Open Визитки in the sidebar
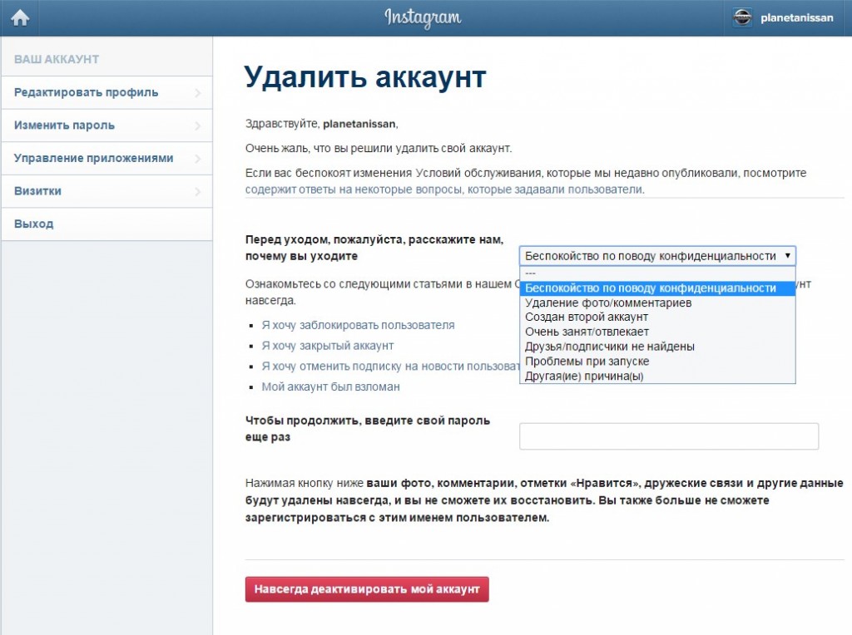Screen dimensions: 852x635 pos(106,191)
